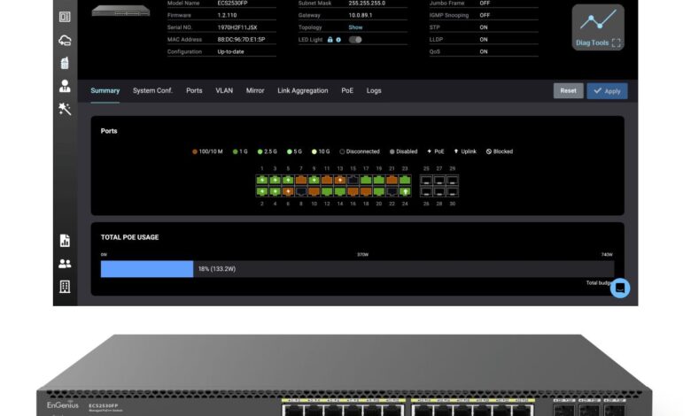Toggle the LED Light switch

pyautogui.click(x=355, y=40)
